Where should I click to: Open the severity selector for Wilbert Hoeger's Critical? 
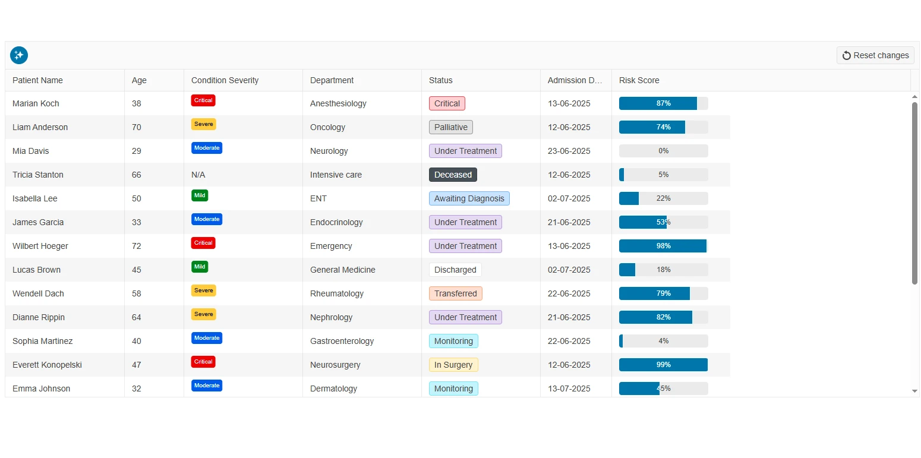tap(203, 243)
